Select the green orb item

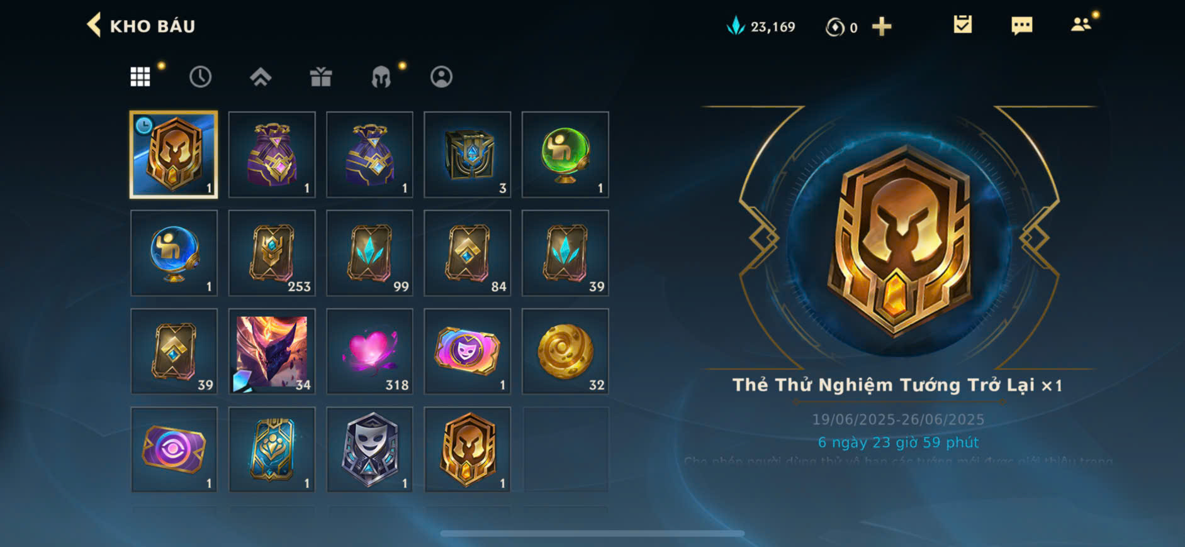pos(565,155)
